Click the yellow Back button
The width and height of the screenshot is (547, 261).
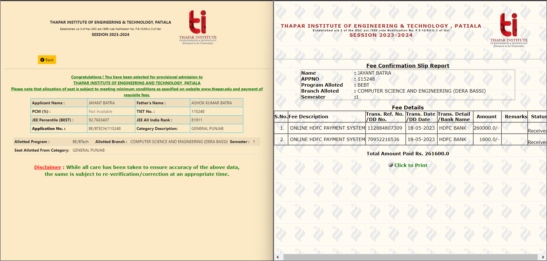47,60
